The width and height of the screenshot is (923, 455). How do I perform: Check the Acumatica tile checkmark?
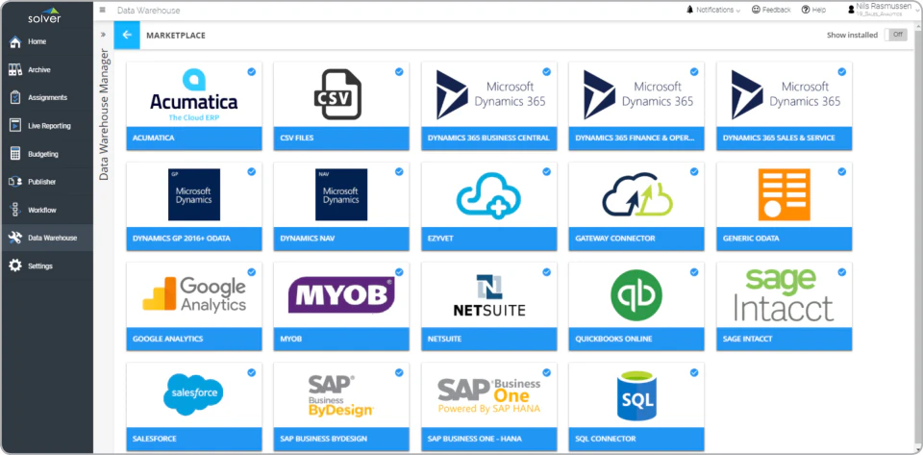pos(251,71)
